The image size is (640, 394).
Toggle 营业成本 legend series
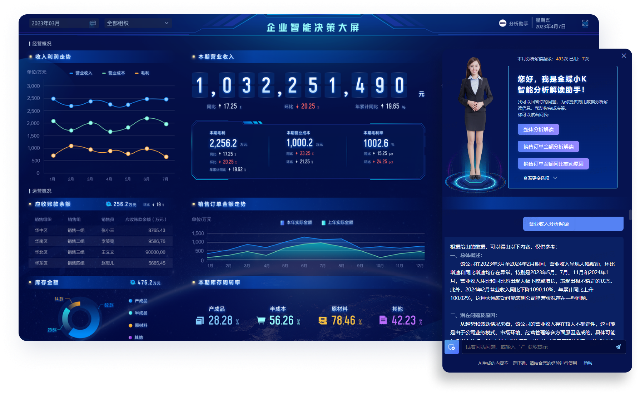[x=114, y=73]
